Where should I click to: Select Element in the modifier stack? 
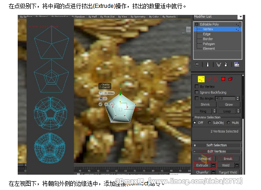tap(209, 48)
